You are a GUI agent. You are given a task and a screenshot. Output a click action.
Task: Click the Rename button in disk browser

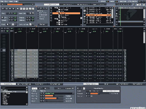[x=42, y=24]
